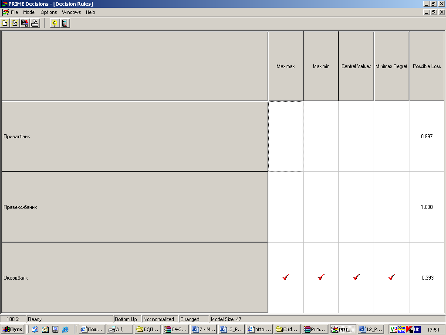Click the 1,000 Possible Loss value

(x=427, y=207)
